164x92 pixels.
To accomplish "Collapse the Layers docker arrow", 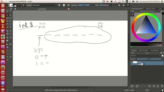I will click(131, 53).
